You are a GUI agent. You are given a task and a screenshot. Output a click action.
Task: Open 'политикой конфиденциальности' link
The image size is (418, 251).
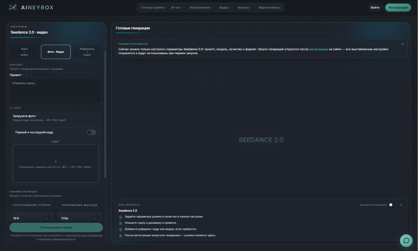click(57, 239)
